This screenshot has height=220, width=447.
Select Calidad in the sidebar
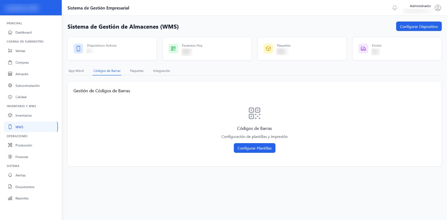[x=21, y=97]
